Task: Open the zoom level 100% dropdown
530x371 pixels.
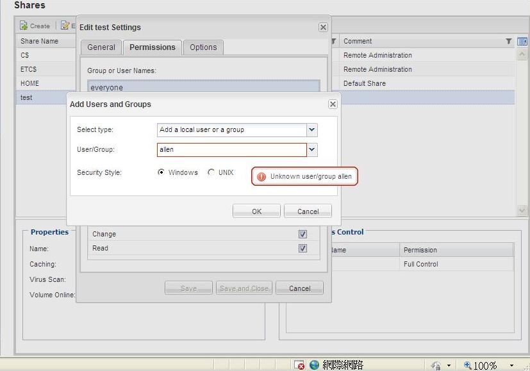Action: (511, 365)
